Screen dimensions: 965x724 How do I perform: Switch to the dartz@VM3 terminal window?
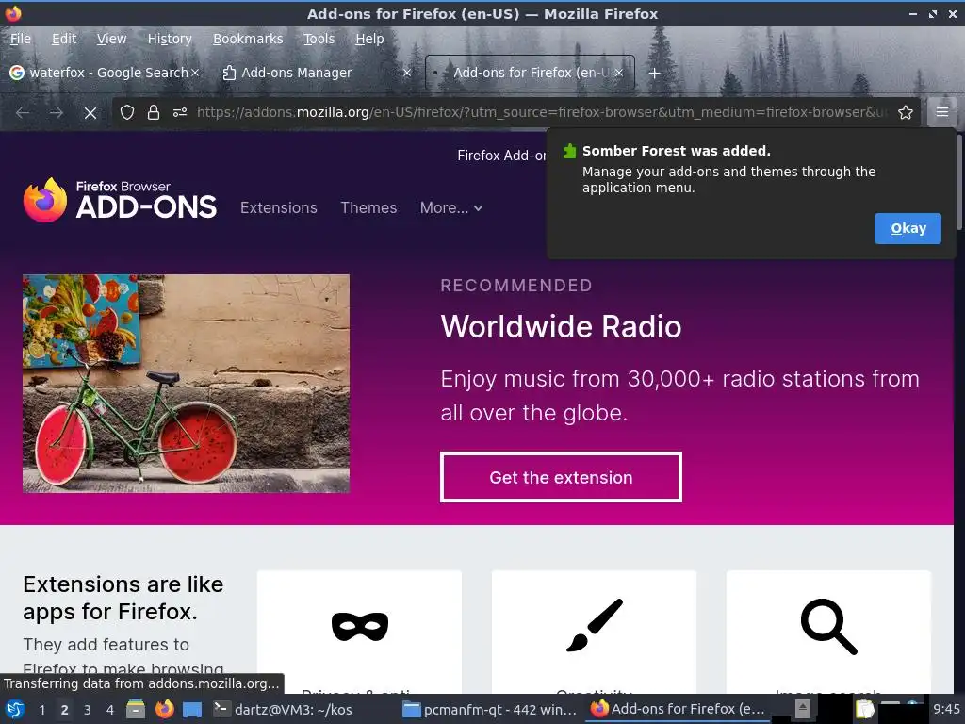click(285, 709)
